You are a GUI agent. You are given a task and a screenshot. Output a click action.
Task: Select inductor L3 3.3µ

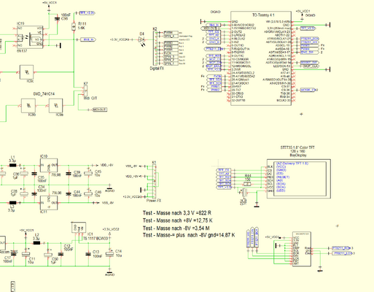coord(12,202)
